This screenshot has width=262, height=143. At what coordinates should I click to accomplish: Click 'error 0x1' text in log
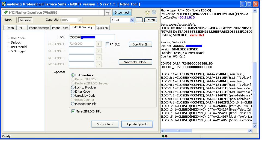click(197, 35)
